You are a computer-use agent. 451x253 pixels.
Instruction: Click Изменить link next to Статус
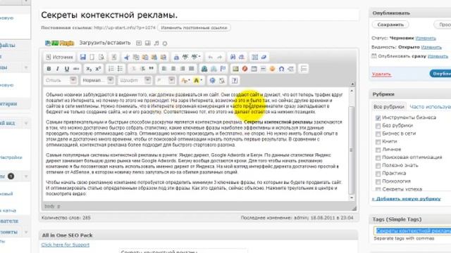(426, 38)
